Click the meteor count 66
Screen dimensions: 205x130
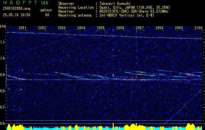(47, 15)
